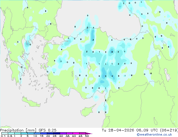This screenshot has width=178, height=137.
Task: Click the '10' legend scale label
Action: click(x=35, y=136)
